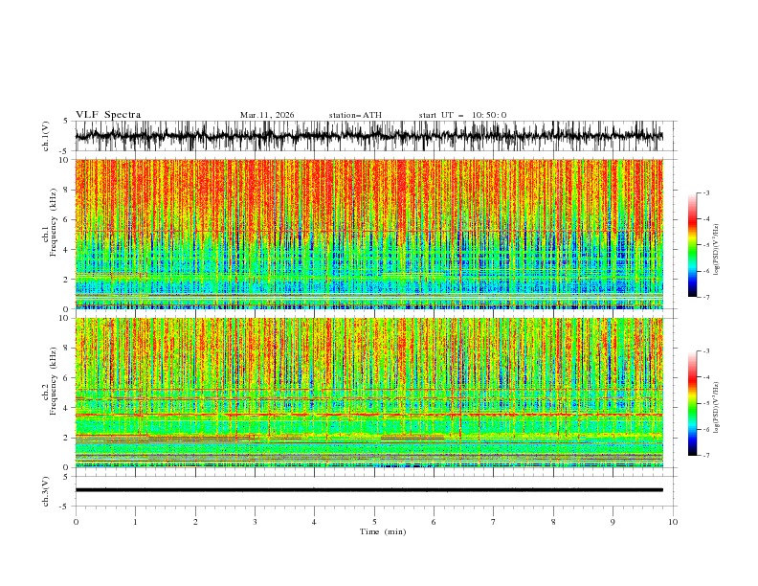Click the ch.1 color bar 'log(PSD)(V²/Hz)' label
This screenshot has height=586, width=758.
coord(717,250)
